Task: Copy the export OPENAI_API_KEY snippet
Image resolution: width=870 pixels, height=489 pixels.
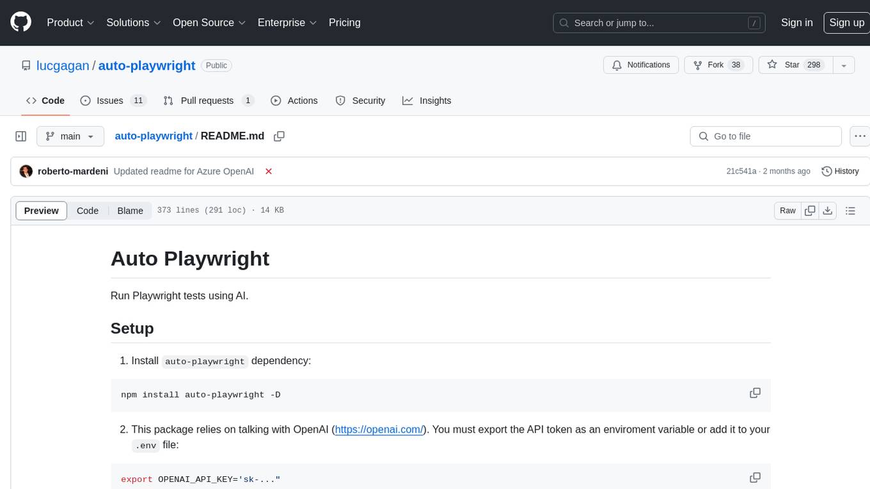Action: [755, 478]
